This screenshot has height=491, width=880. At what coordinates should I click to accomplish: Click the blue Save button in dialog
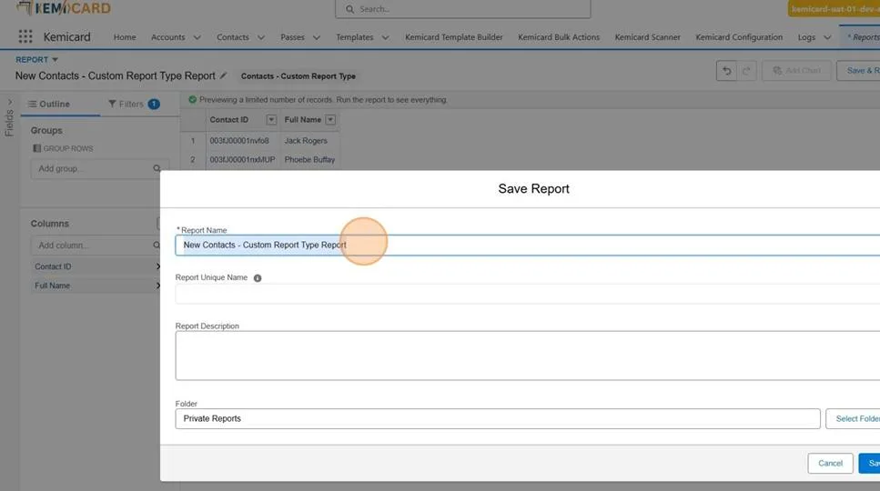(870, 464)
